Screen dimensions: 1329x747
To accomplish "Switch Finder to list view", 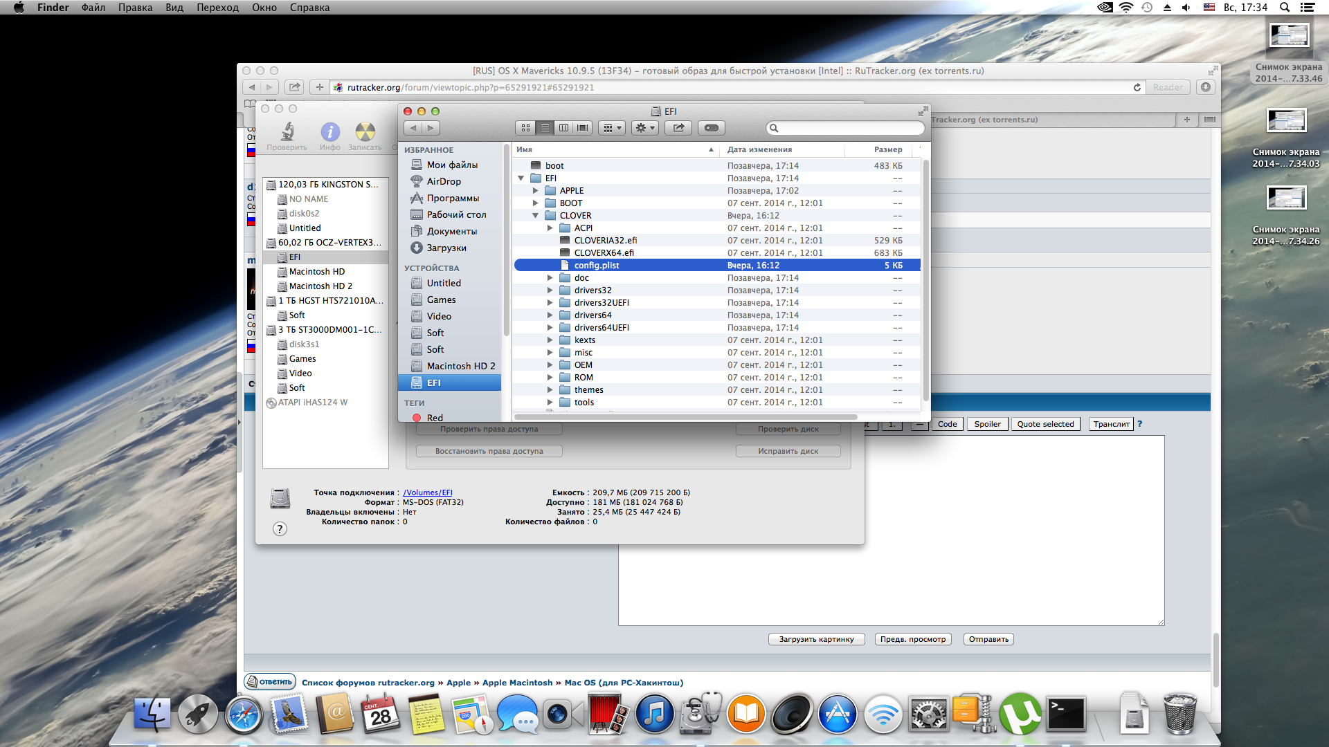I will pyautogui.click(x=545, y=128).
